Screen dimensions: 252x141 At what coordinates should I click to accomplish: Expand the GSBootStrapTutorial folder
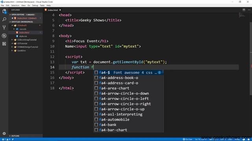pyautogui.click(x=12, y=40)
